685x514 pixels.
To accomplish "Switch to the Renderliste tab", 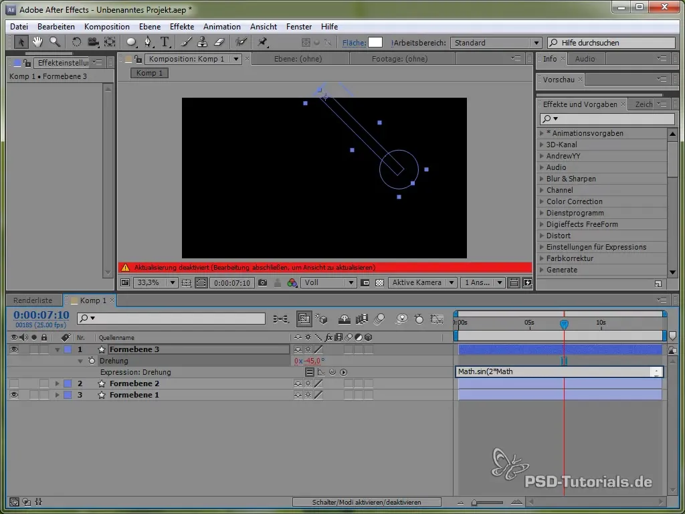I will click(33, 301).
